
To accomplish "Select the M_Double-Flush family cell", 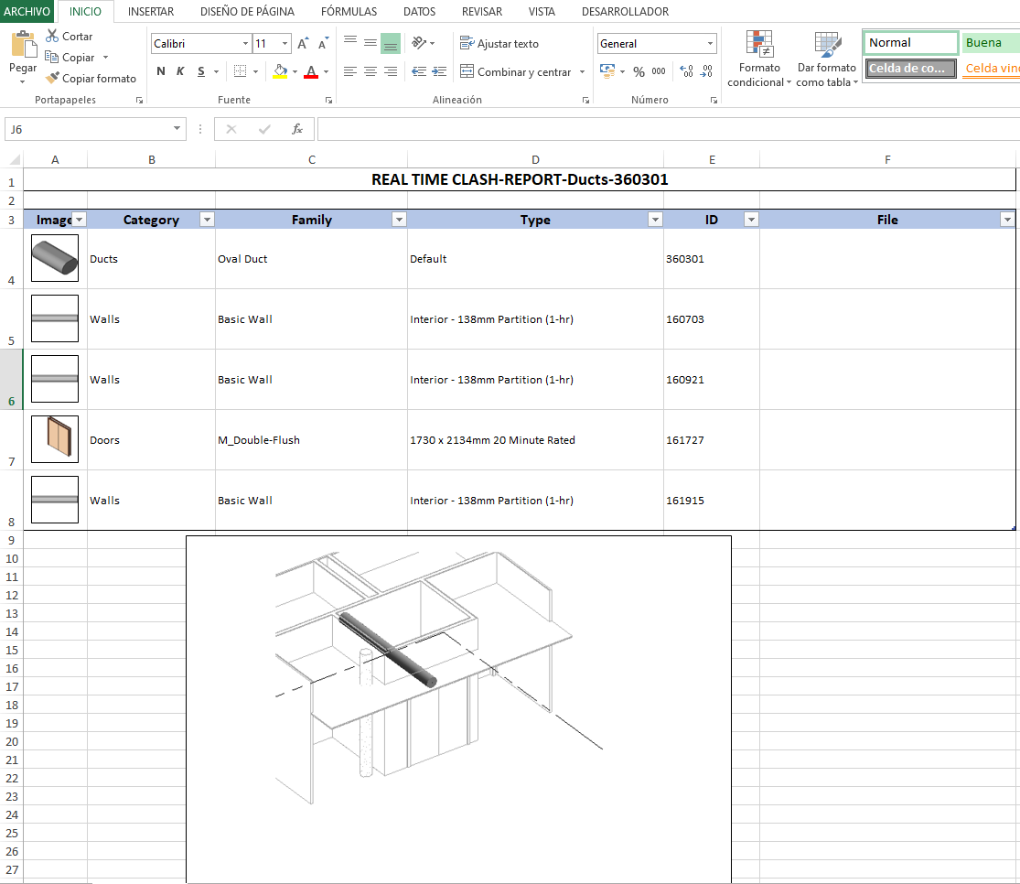I will click(x=312, y=440).
